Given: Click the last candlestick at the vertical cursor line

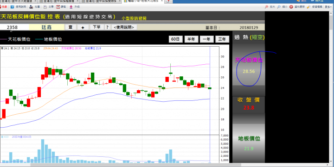Looking at the screenshot, I should click(x=210, y=88).
